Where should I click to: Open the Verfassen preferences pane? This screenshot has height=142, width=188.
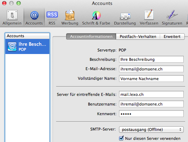point(149,18)
